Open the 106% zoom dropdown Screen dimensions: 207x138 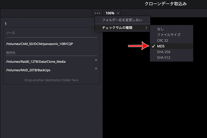pyautogui.click(x=112, y=13)
